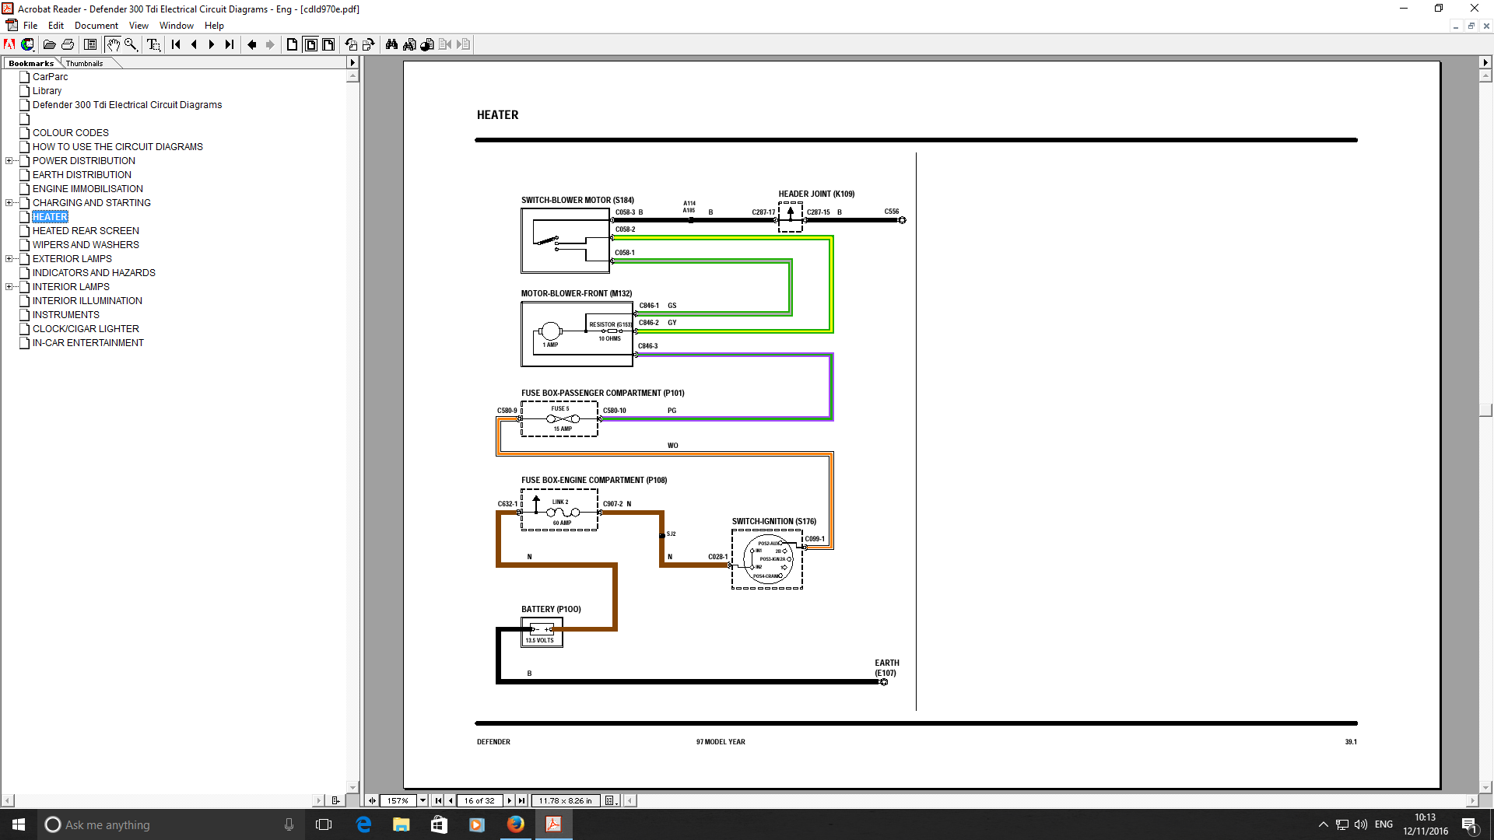Image resolution: width=1494 pixels, height=840 pixels.
Task: Open Windows Start menu
Action: pyautogui.click(x=19, y=824)
